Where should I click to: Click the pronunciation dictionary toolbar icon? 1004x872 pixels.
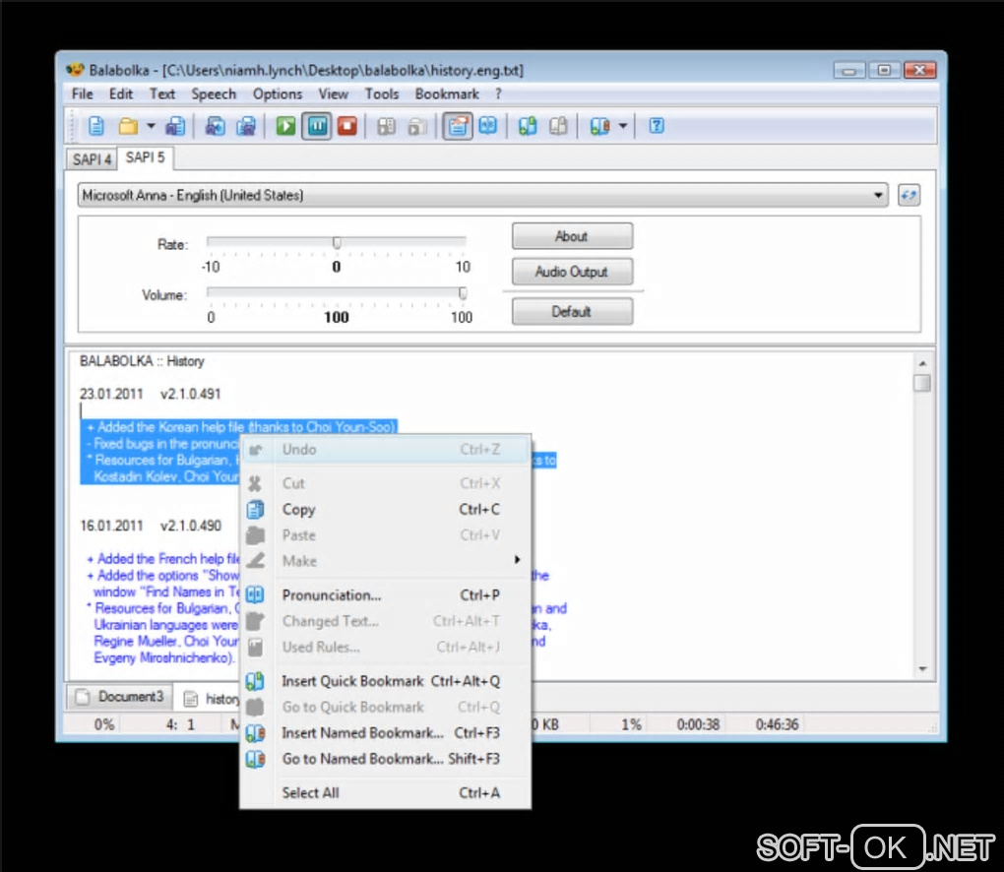[488, 126]
